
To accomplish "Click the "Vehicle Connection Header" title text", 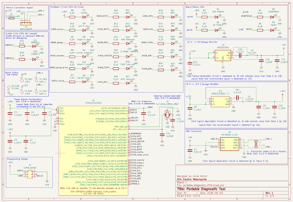I will [19, 8].
